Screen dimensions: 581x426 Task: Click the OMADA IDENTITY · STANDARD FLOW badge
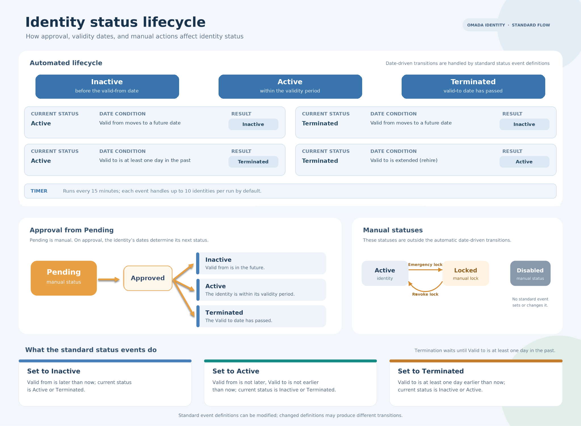[508, 25]
